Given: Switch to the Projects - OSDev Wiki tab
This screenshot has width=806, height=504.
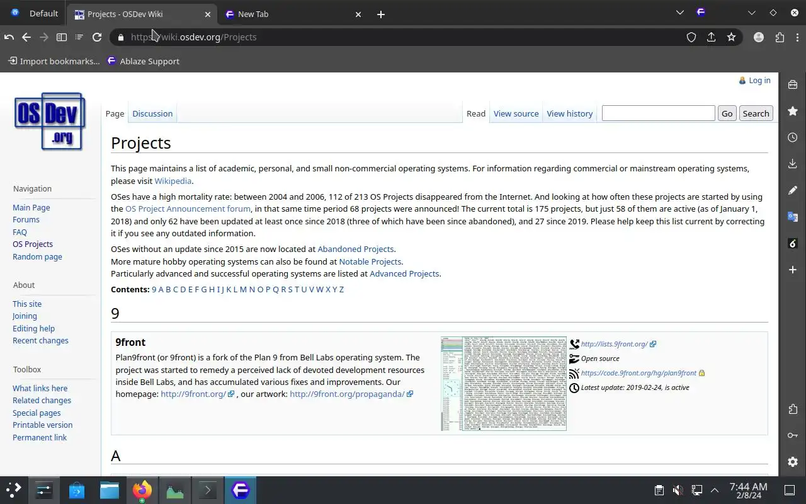Looking at the screenshot, I should [142, 14].
